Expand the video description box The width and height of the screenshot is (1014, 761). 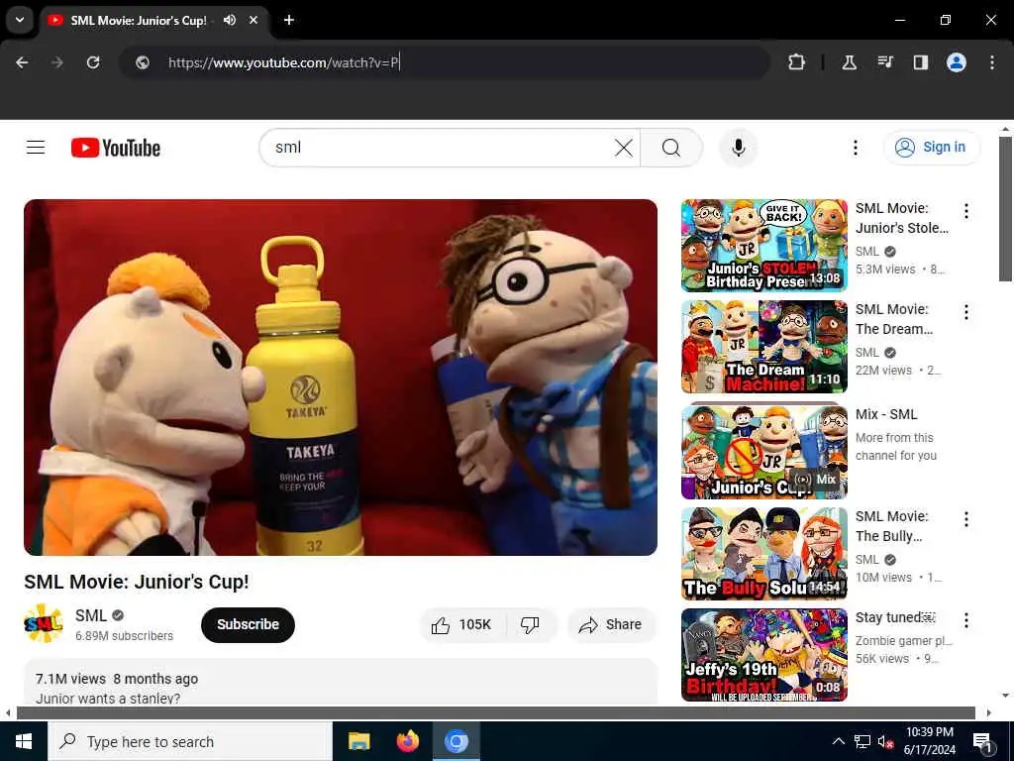[x=341, y=683]
